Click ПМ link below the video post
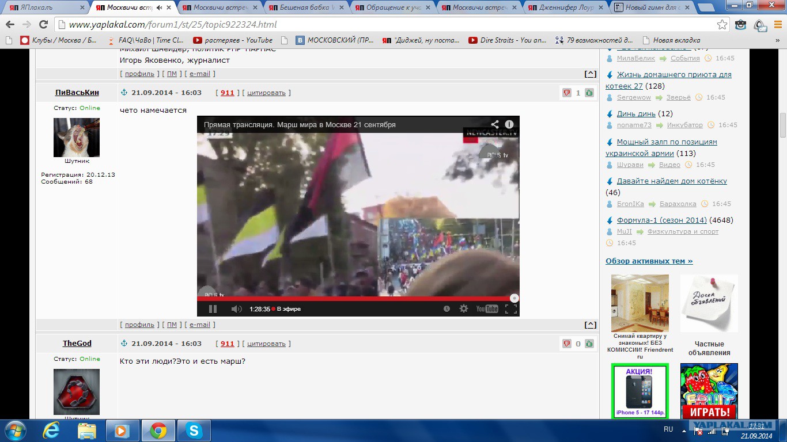 point(172,325)
